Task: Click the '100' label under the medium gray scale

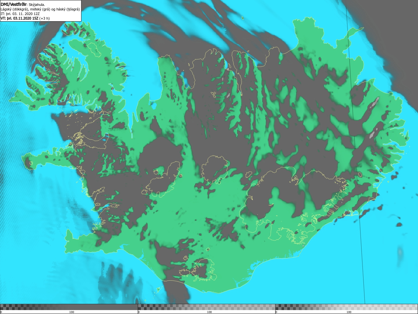Action: pyautogui.click(x=209, y=312)
